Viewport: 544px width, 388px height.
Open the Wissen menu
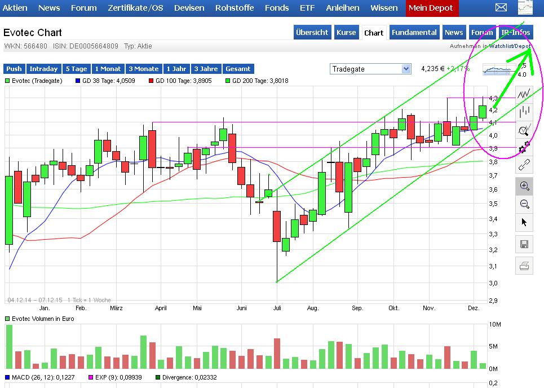pos(384,8)
